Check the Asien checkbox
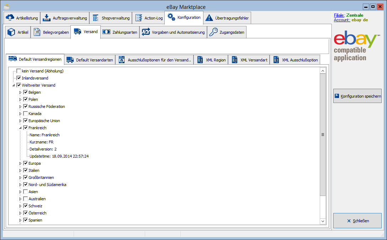 click(x=25, y=192)
